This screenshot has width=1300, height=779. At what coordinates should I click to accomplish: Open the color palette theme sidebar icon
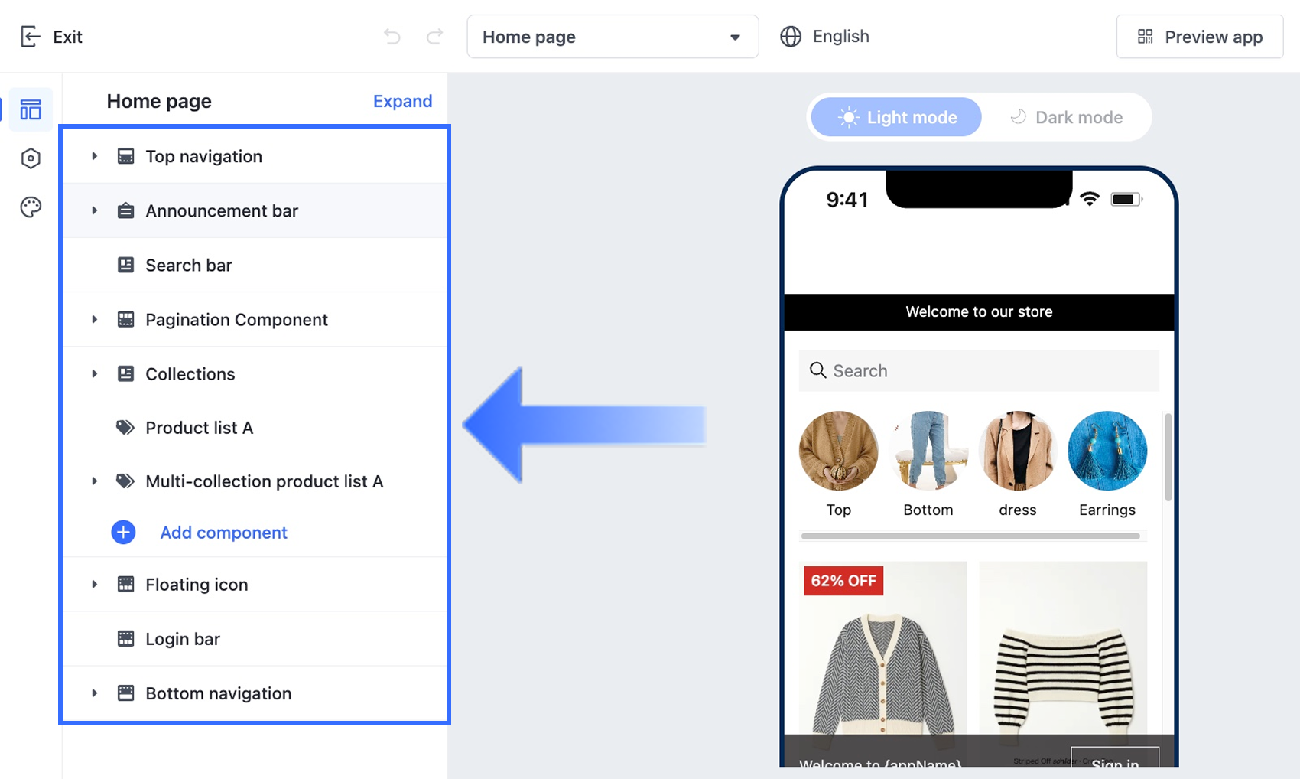tap(31, 207)
